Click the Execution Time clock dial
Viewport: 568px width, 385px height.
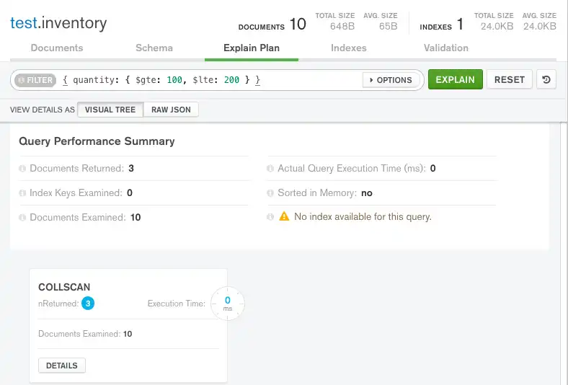click(227, 304)
